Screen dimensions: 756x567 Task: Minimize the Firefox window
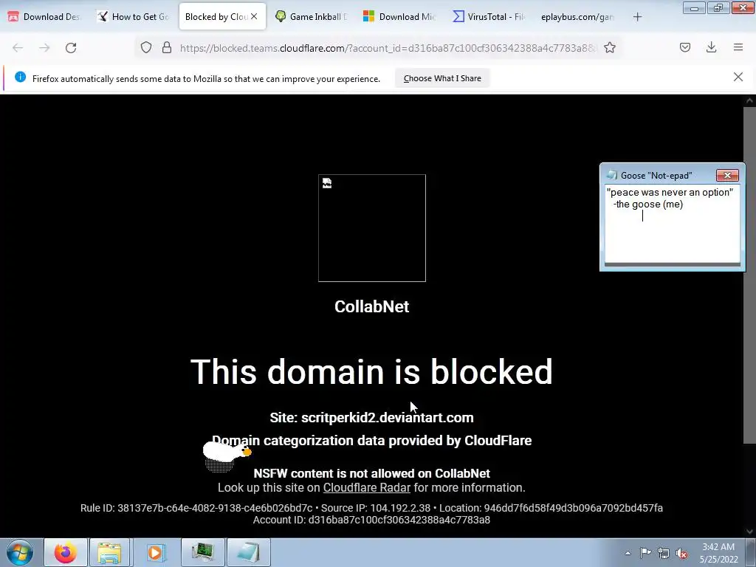point(694,7)
